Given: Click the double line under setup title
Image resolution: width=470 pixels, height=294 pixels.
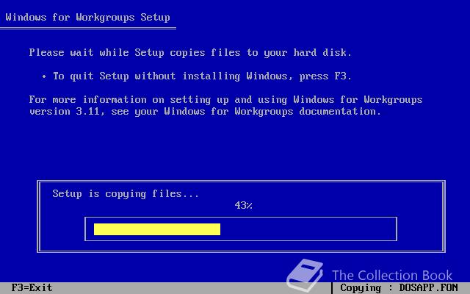Looking at the screenshot, I should (x=88, y=29).
